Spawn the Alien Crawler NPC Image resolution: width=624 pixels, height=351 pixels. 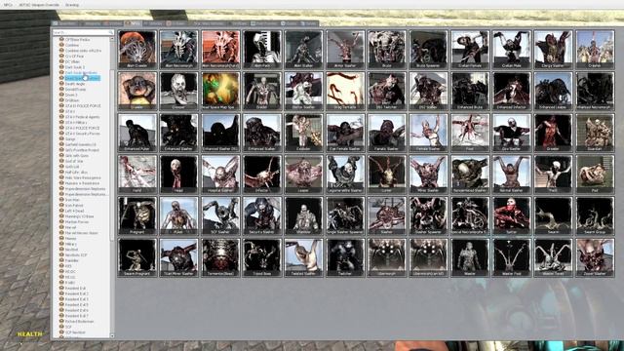(137, 50)
